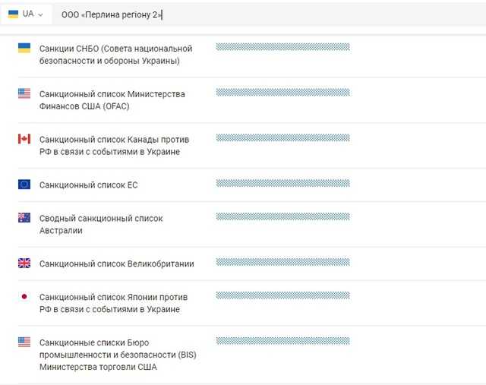This screenshot has height=385, width=486.
Task: Open the UA country selector dropdown
Action: point(26,14)
